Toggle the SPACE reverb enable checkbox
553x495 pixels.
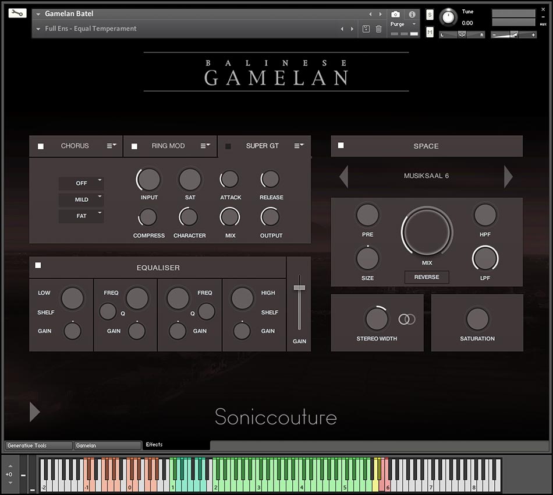[341, 145]
